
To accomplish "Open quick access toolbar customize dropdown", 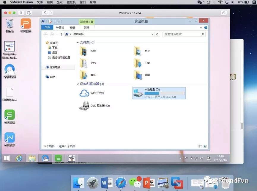I will [x=59, y=21].
